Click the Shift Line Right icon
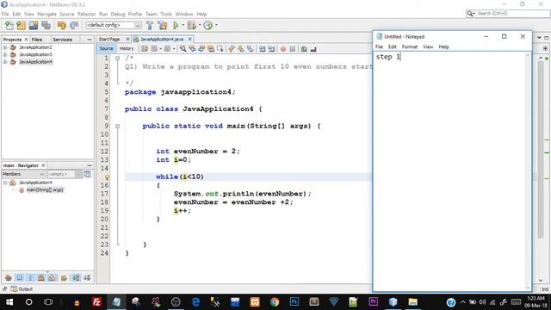 click(271, 49)
